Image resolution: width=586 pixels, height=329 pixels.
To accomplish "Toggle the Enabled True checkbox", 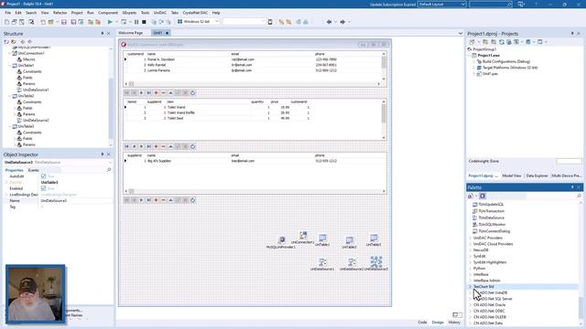I will pos(43,188).
